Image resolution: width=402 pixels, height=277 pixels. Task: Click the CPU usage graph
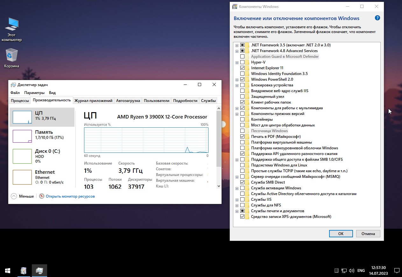click(146, 140)
